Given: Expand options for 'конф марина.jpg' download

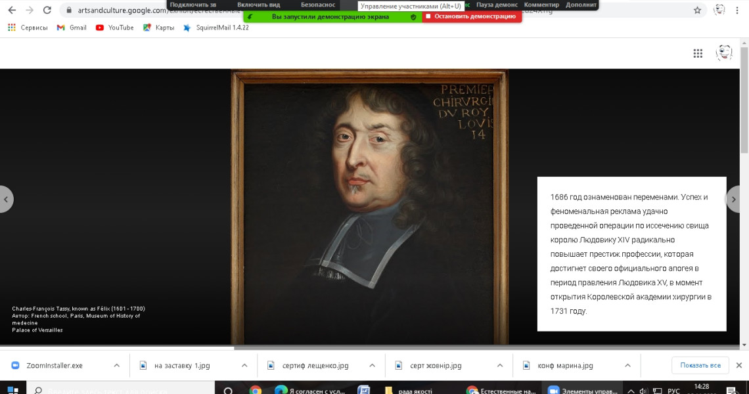Looking at the screenshot, I should (627, 365).
